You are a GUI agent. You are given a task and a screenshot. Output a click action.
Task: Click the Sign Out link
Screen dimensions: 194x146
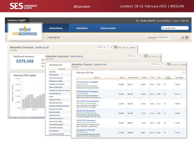[x=185, y=21]
